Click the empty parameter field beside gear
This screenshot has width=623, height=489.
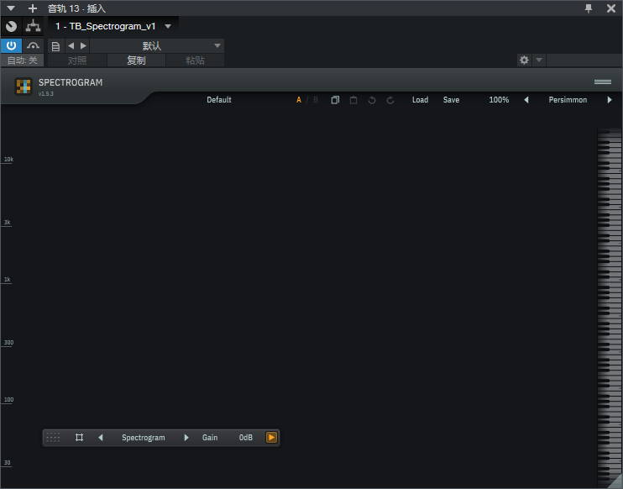click(x=584, y=60)
